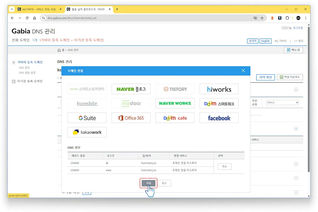Viewport: 318px width, 212px height.
Task: Open a new browser tab
Action: click(117, 9)
